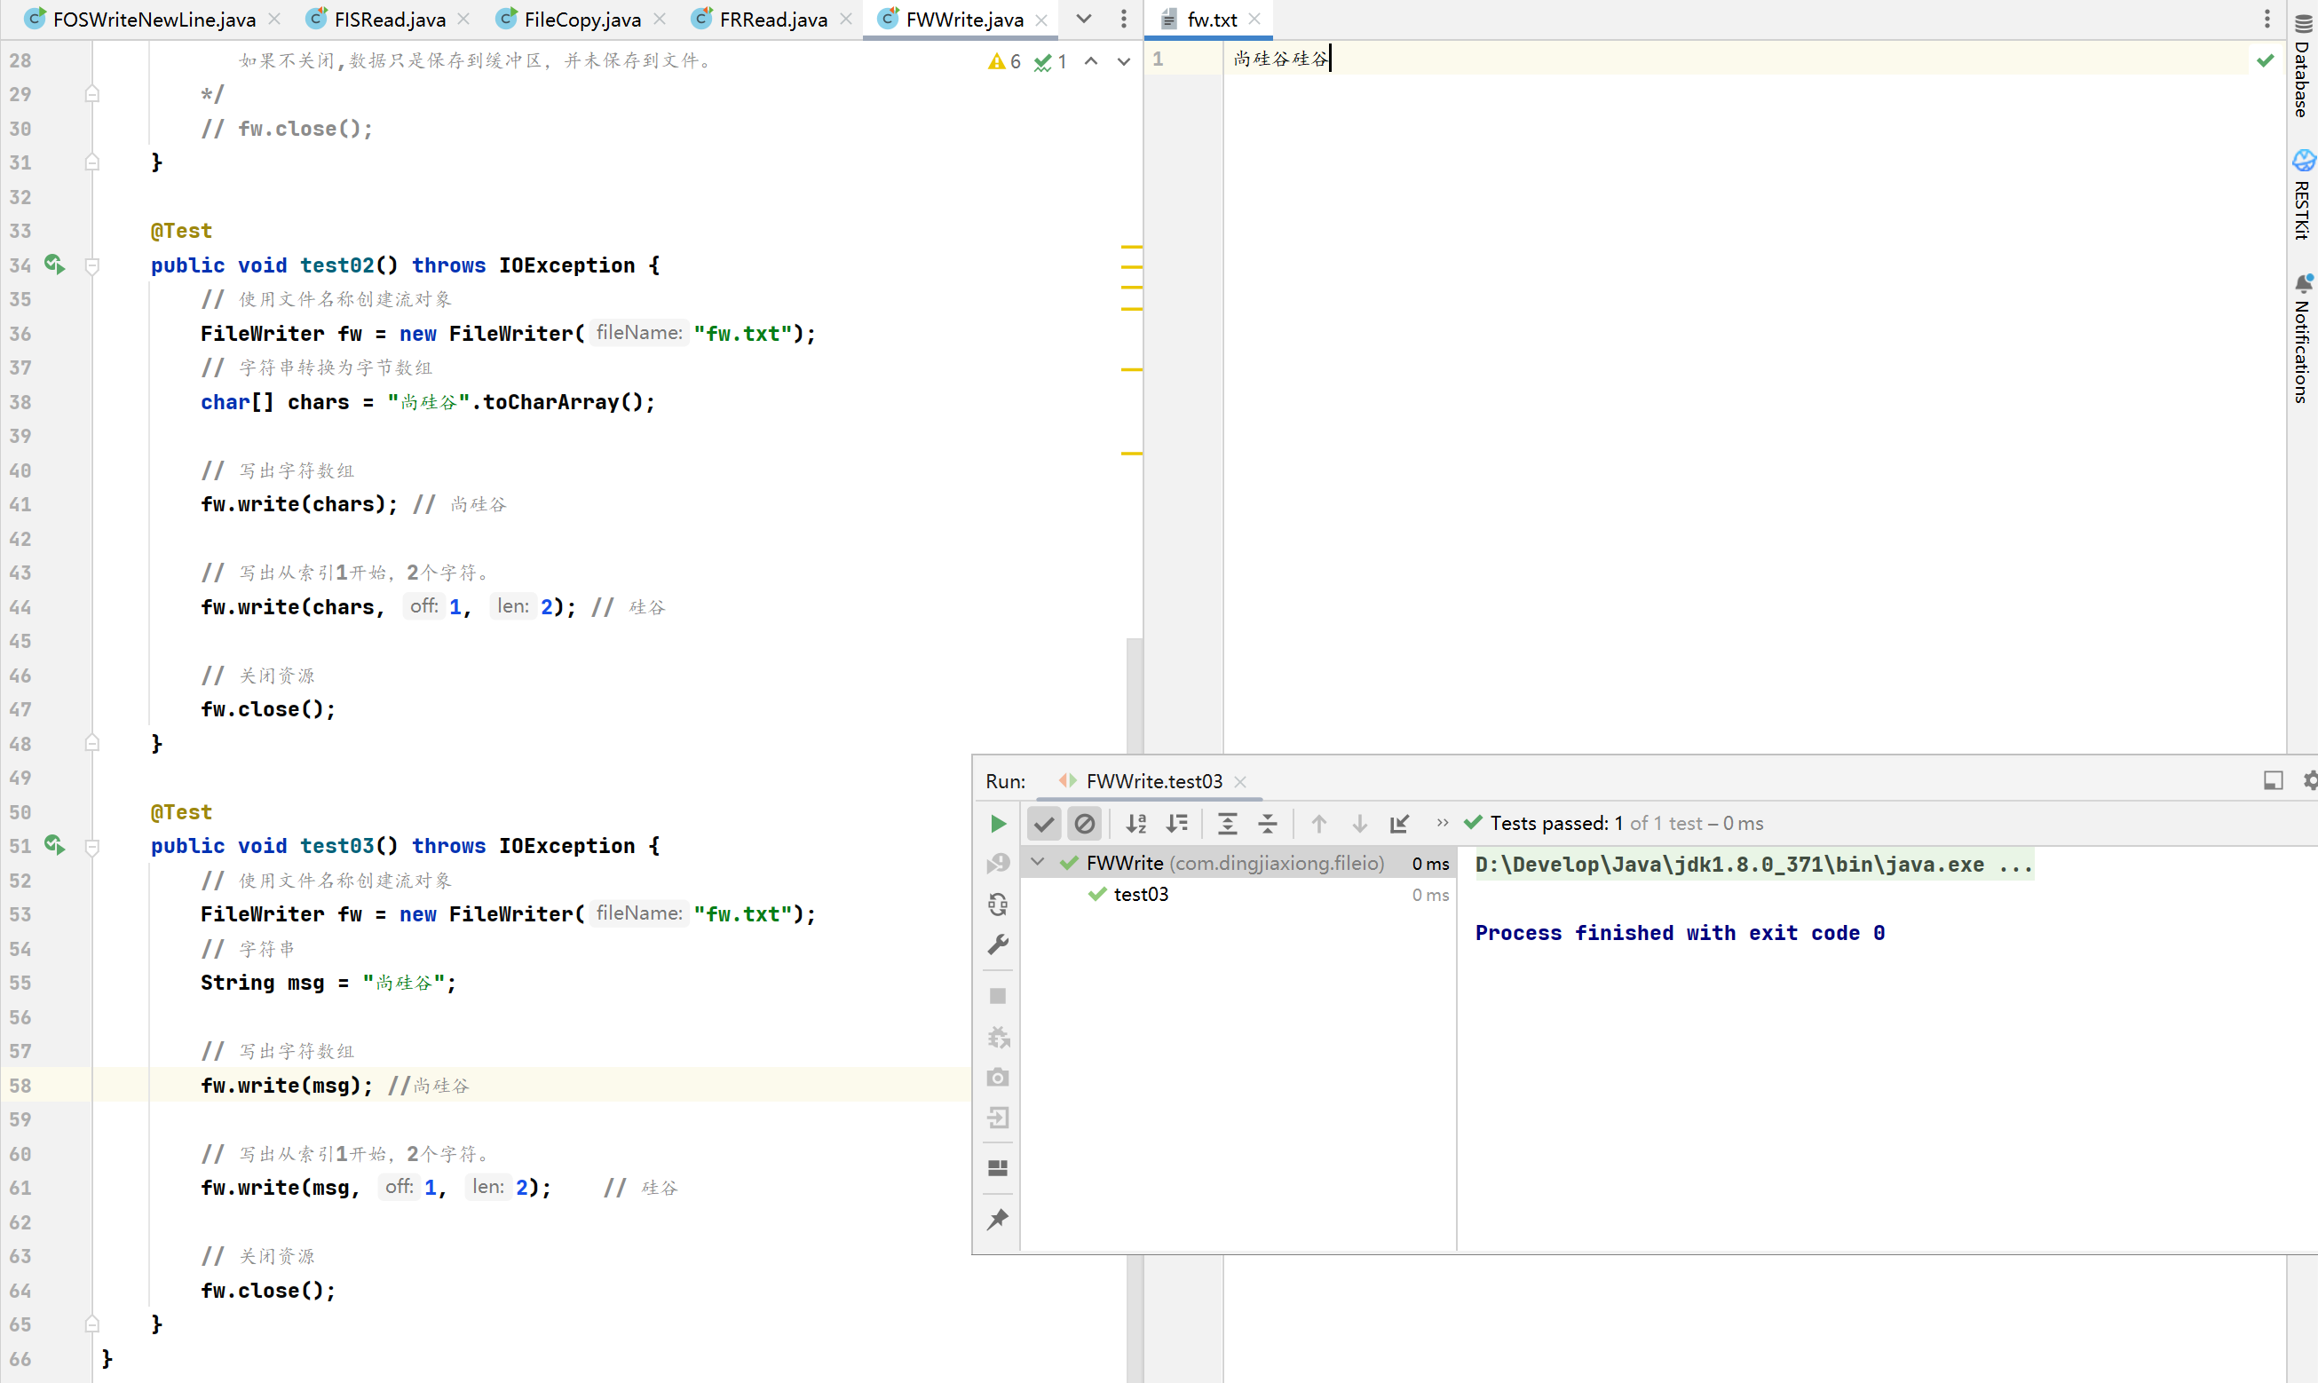The image size is (2318, 1383).
Task: Click the import tests results arrow icon
Action: (x=1399, y=824)
